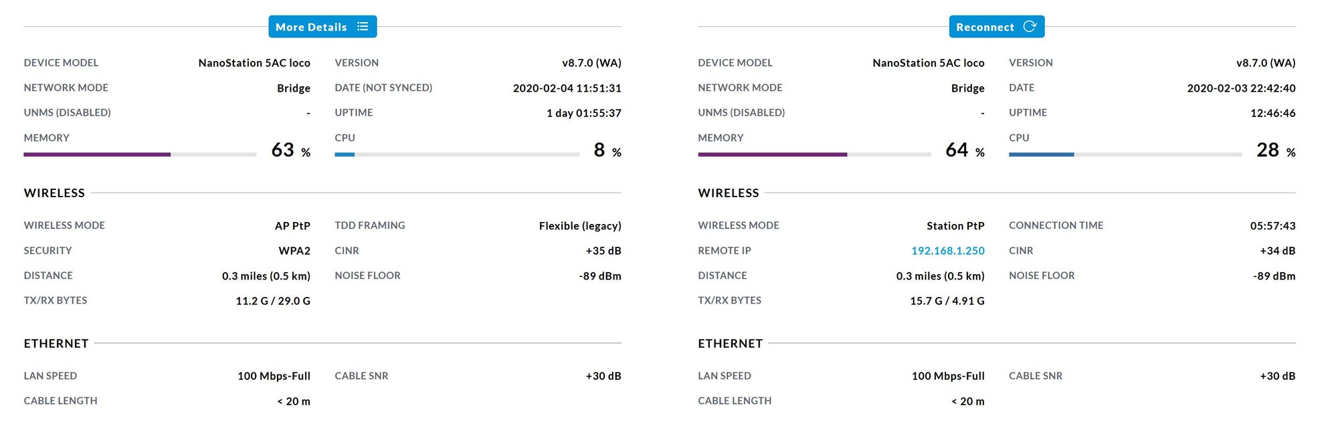Image resolution: width=1338 pixels, height=436 pixels.
Task: Select the TX/RX bytes value 11.2 G / 29.0 G
Action: click(273, 301)
